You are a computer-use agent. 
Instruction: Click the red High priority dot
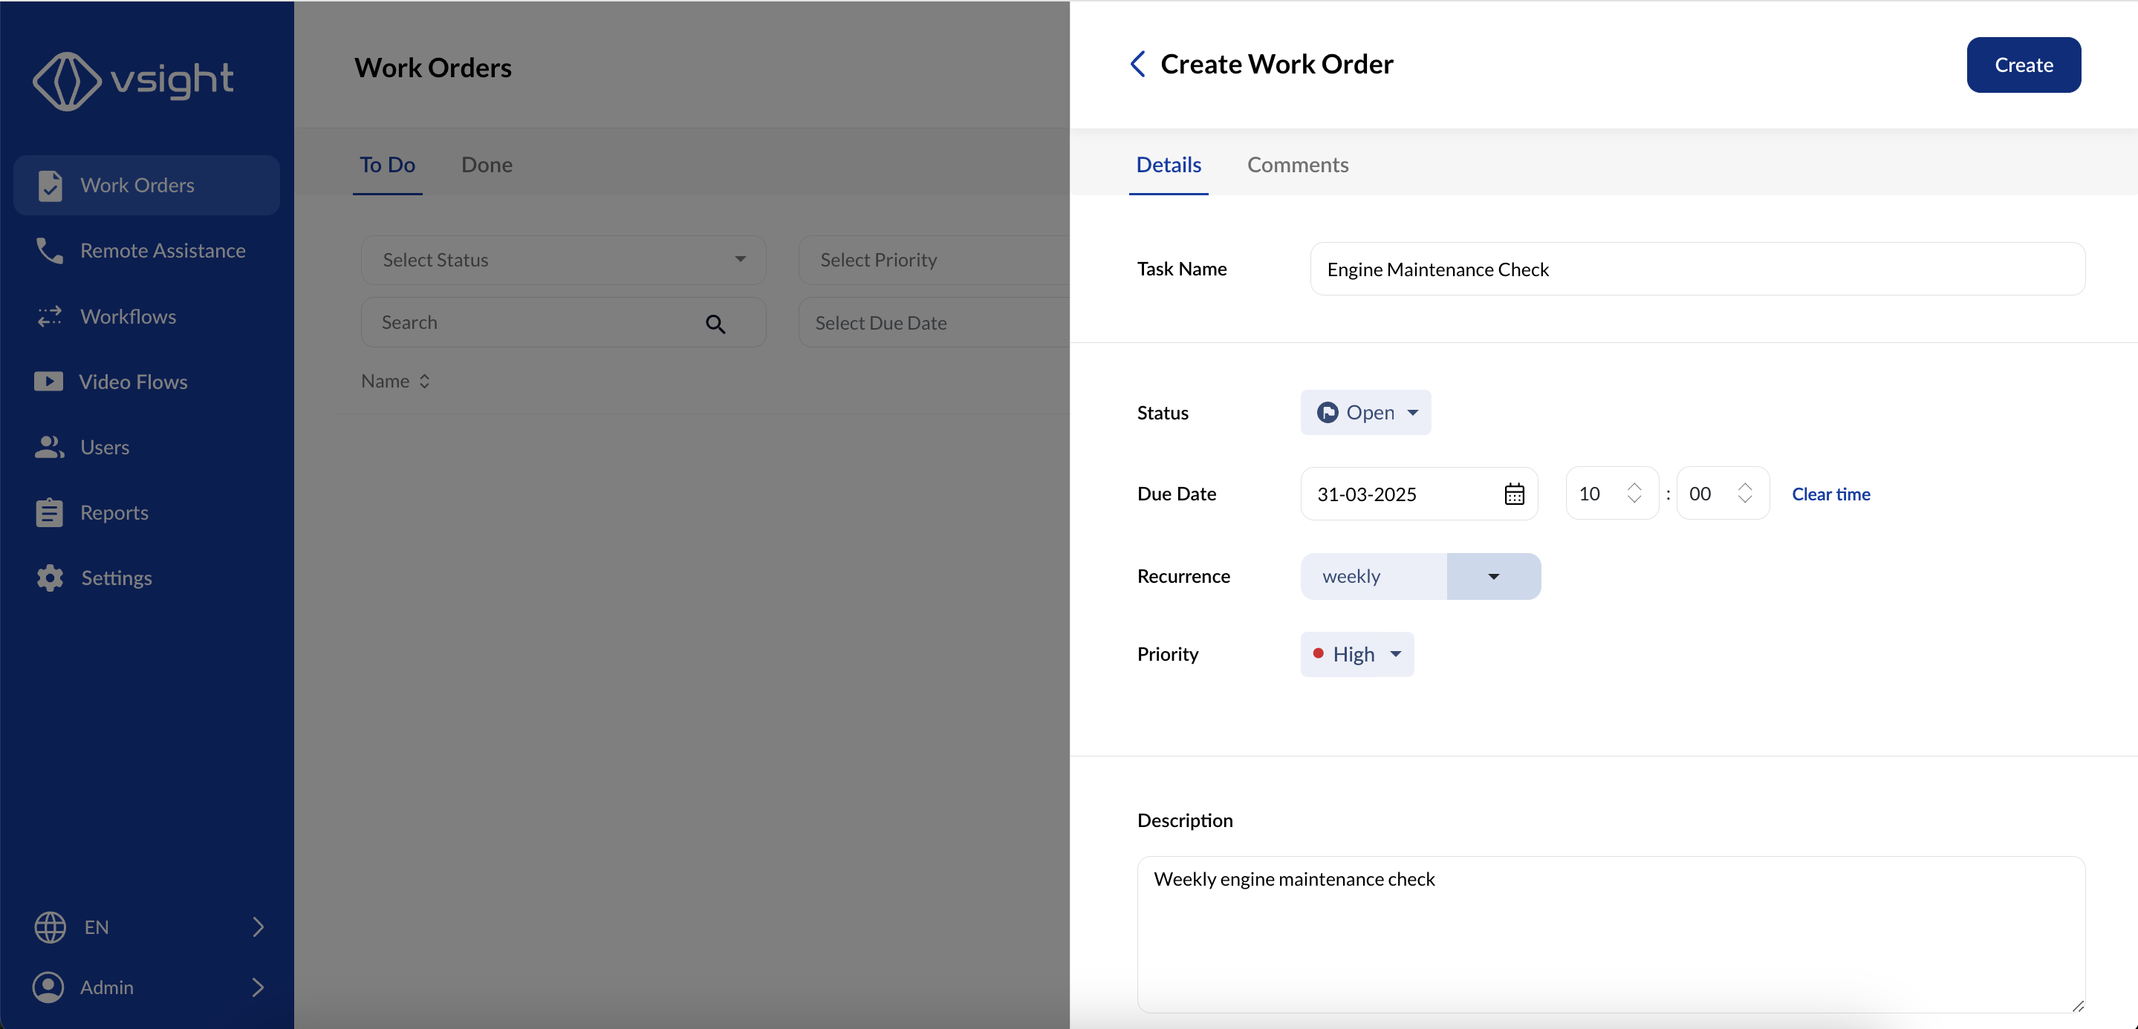pos(1318,653)
